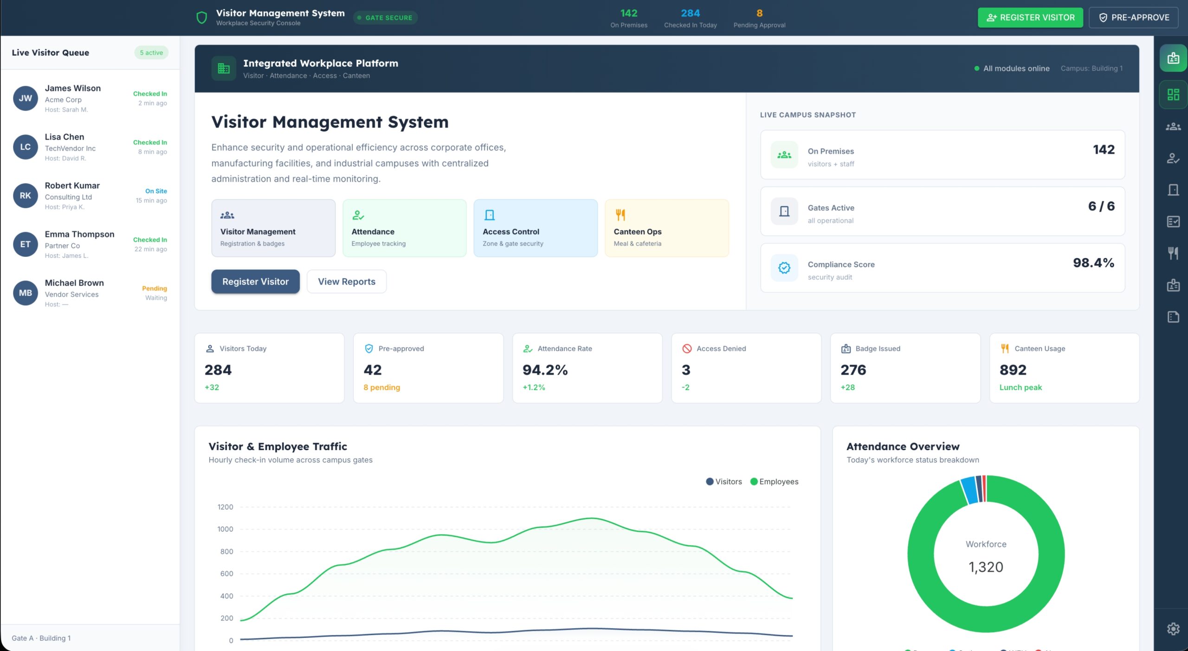Select the Visitor Management module card

click(273, 228)
